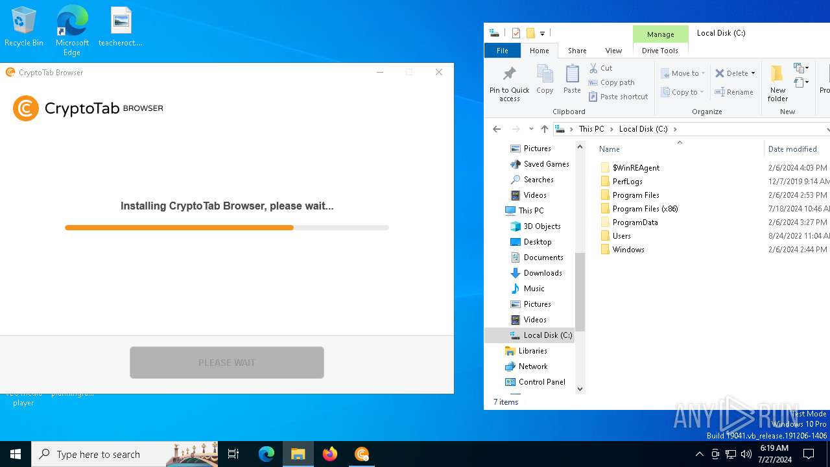830x467 pixels.
Task: Click the Back arrow in File Explorer
Action: [x=497, y=129]
